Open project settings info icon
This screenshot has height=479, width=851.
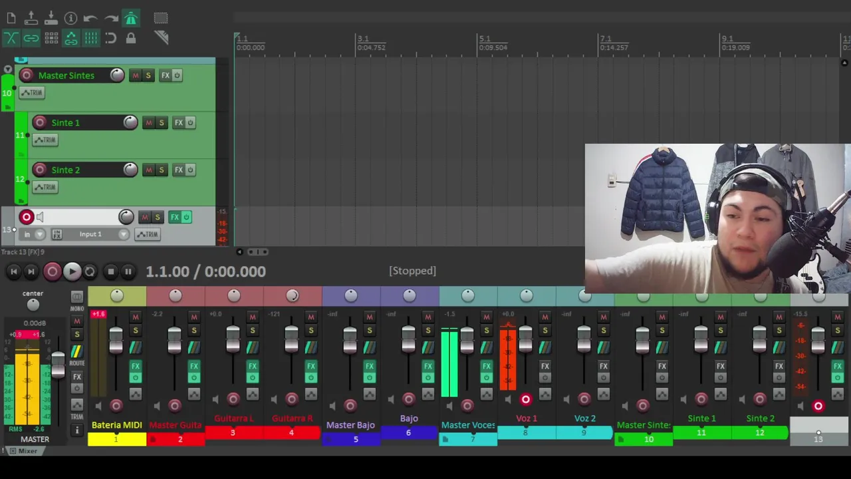point(70,18)
